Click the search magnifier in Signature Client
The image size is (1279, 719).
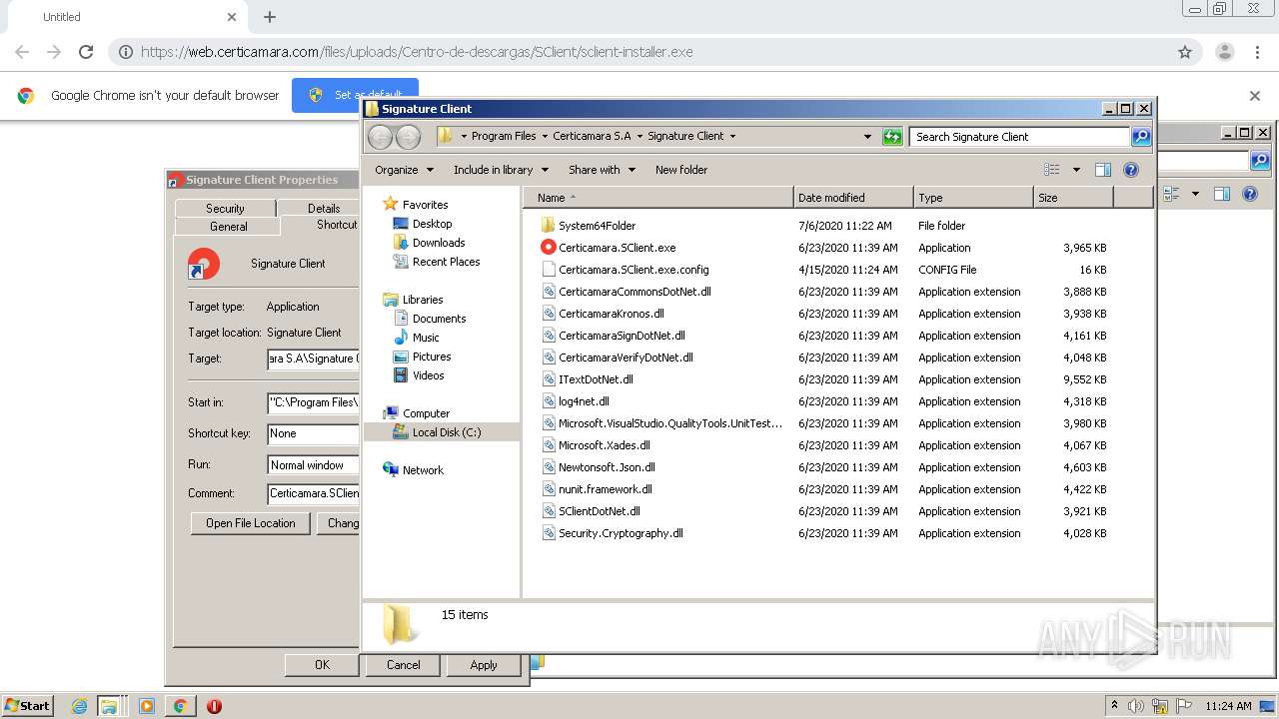pyautogui.click(x=1141, y=137)
